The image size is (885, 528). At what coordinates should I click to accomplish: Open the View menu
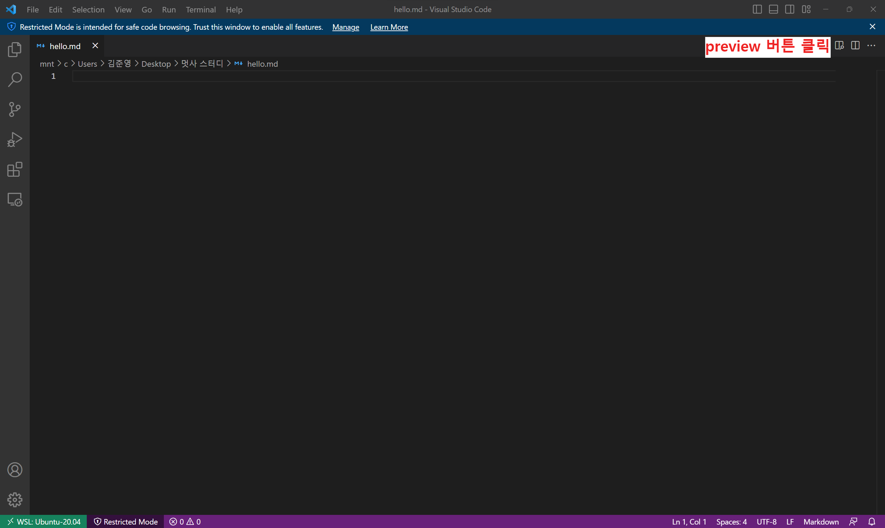click(123, 10)
